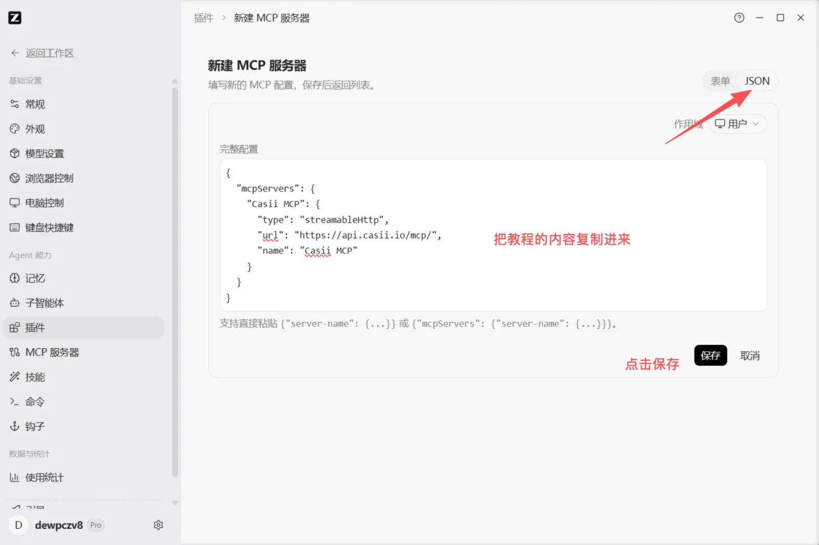
Task: Open 命令 terminal prompt icon
Action: click(x=15, y=402)
